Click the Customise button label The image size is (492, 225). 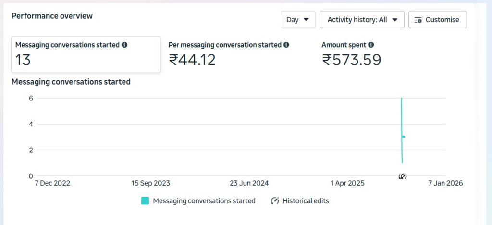[x=442, y=20]
